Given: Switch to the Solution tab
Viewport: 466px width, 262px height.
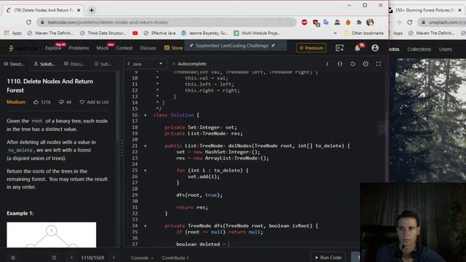Looking at the screenshot, I should 44,64.
